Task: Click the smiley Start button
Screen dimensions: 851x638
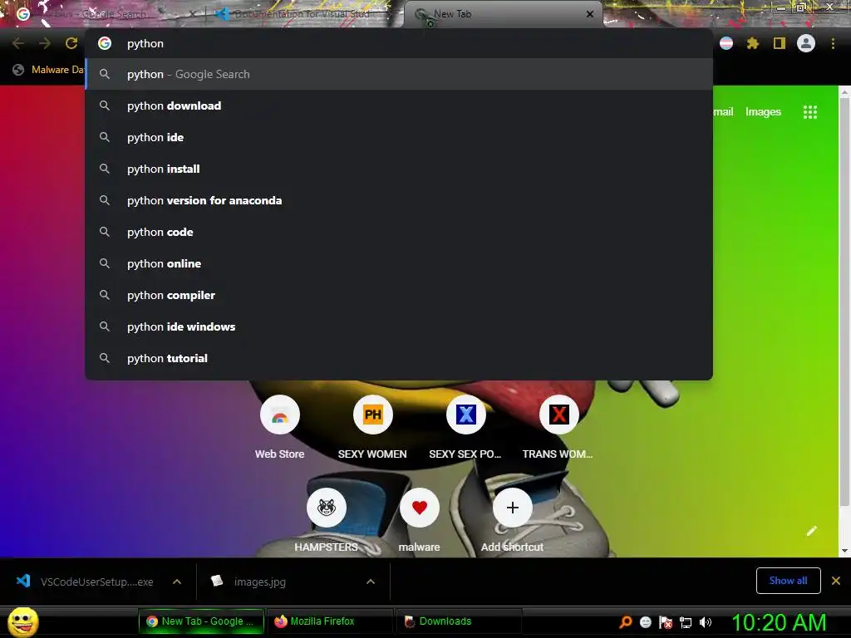Action: [x=23, y=621]
